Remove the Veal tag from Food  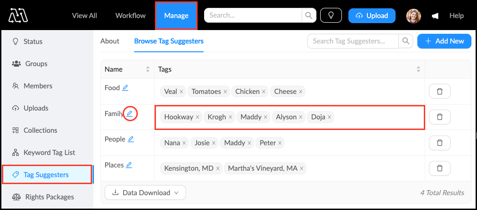coord(181,92)
